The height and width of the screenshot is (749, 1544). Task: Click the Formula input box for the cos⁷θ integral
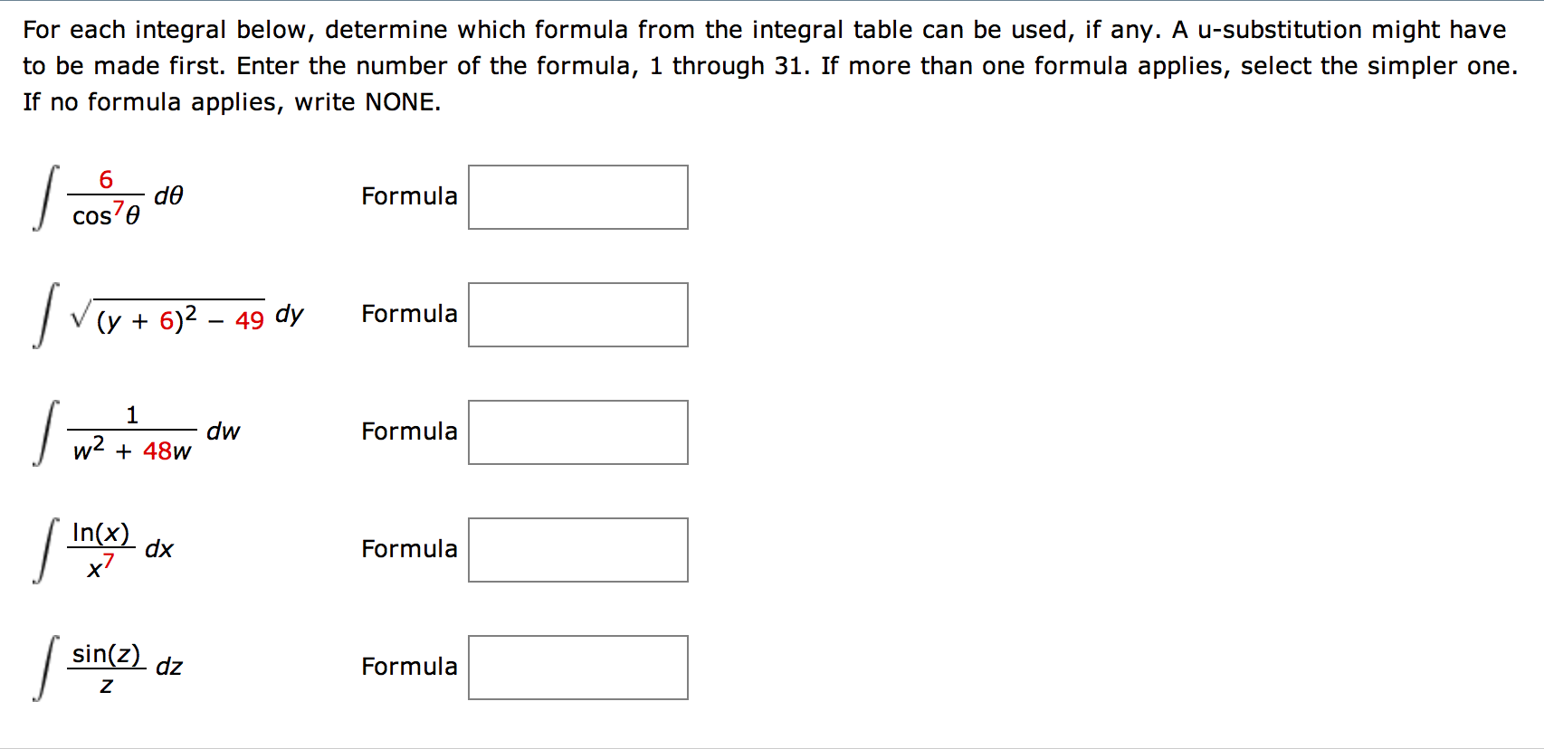click(x=577, y=196)
